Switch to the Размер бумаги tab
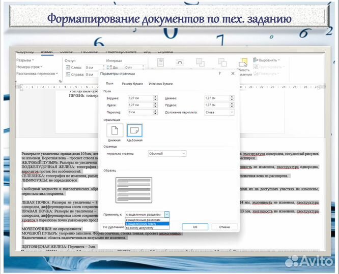The height and width of the screenshot is (274, 339). coord(132,84)
